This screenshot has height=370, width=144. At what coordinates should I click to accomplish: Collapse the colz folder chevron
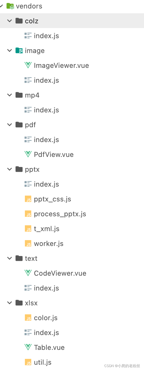point(10,21)
